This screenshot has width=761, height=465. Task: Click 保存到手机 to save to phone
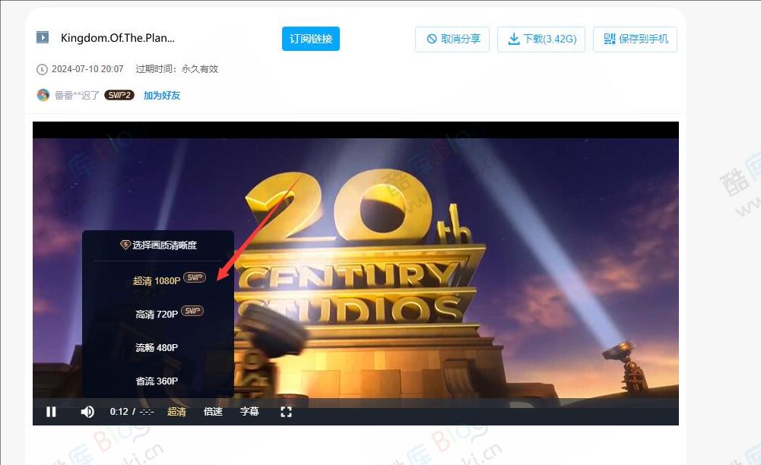(635, 39)
